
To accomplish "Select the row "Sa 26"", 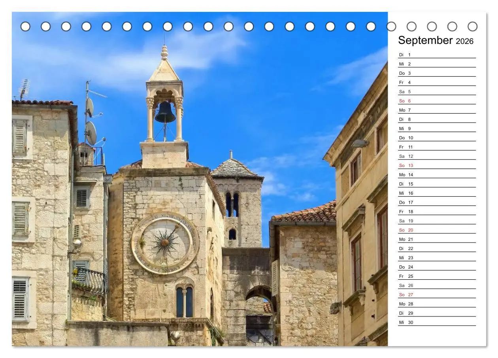I will pyautogui.click(x=437, y=285).
